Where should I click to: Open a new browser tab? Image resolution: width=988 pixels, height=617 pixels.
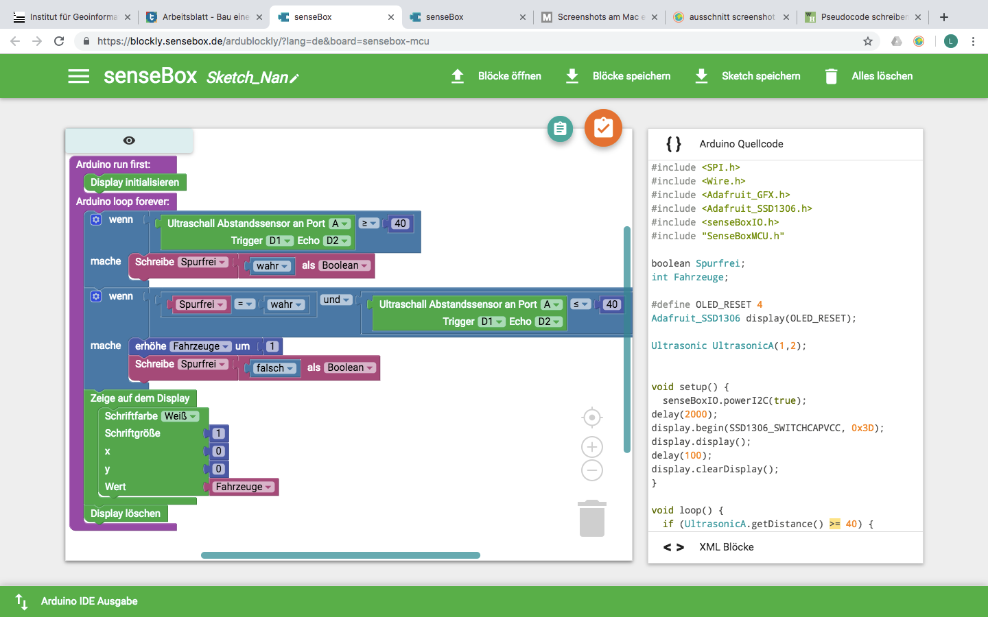(x=944, y=17)
